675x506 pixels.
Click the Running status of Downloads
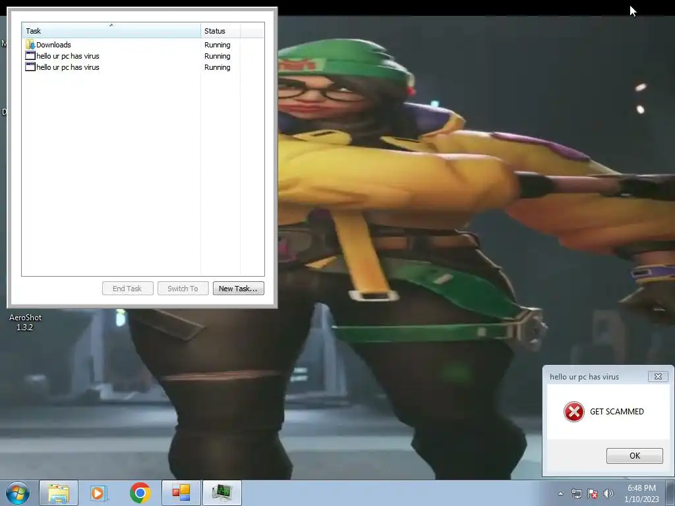[217, 45]
